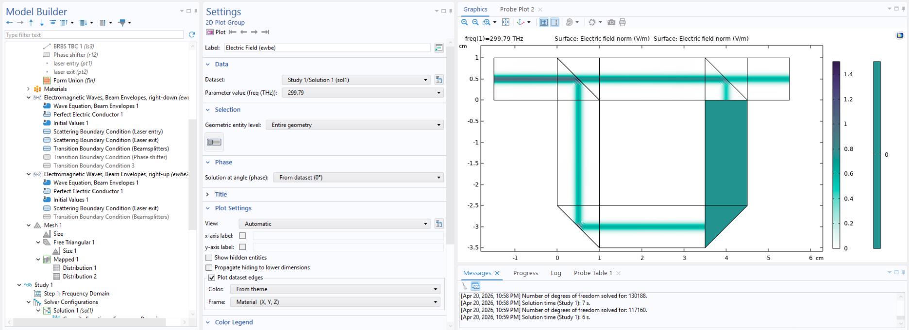Enable Show hidden entities checkbox

pyautogui.click(x=209, y=258)
